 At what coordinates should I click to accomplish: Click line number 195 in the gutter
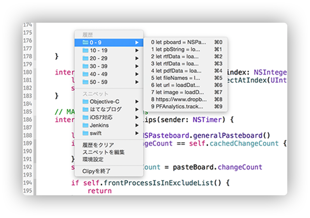tap(28, 191)
